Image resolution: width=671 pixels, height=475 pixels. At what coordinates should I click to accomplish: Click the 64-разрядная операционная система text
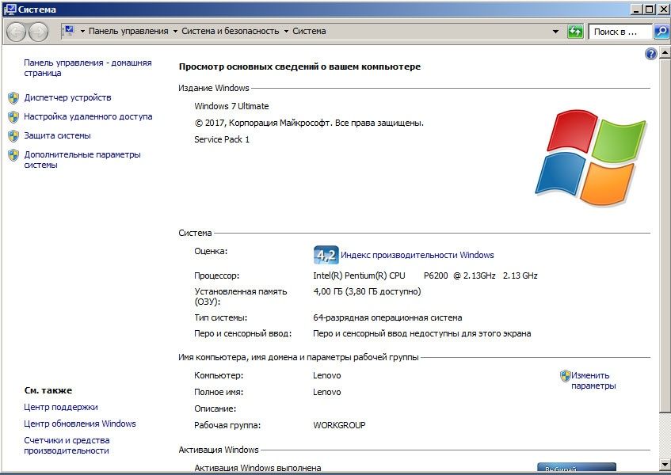387,318
